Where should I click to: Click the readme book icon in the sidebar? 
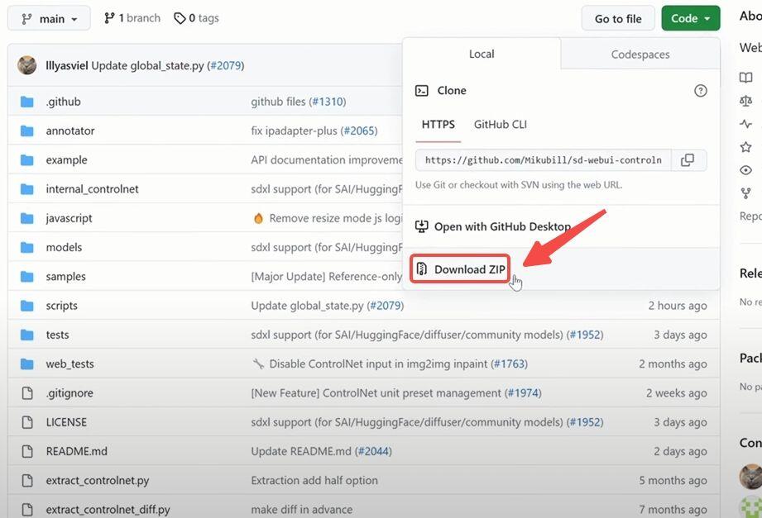tap(745, 77)
